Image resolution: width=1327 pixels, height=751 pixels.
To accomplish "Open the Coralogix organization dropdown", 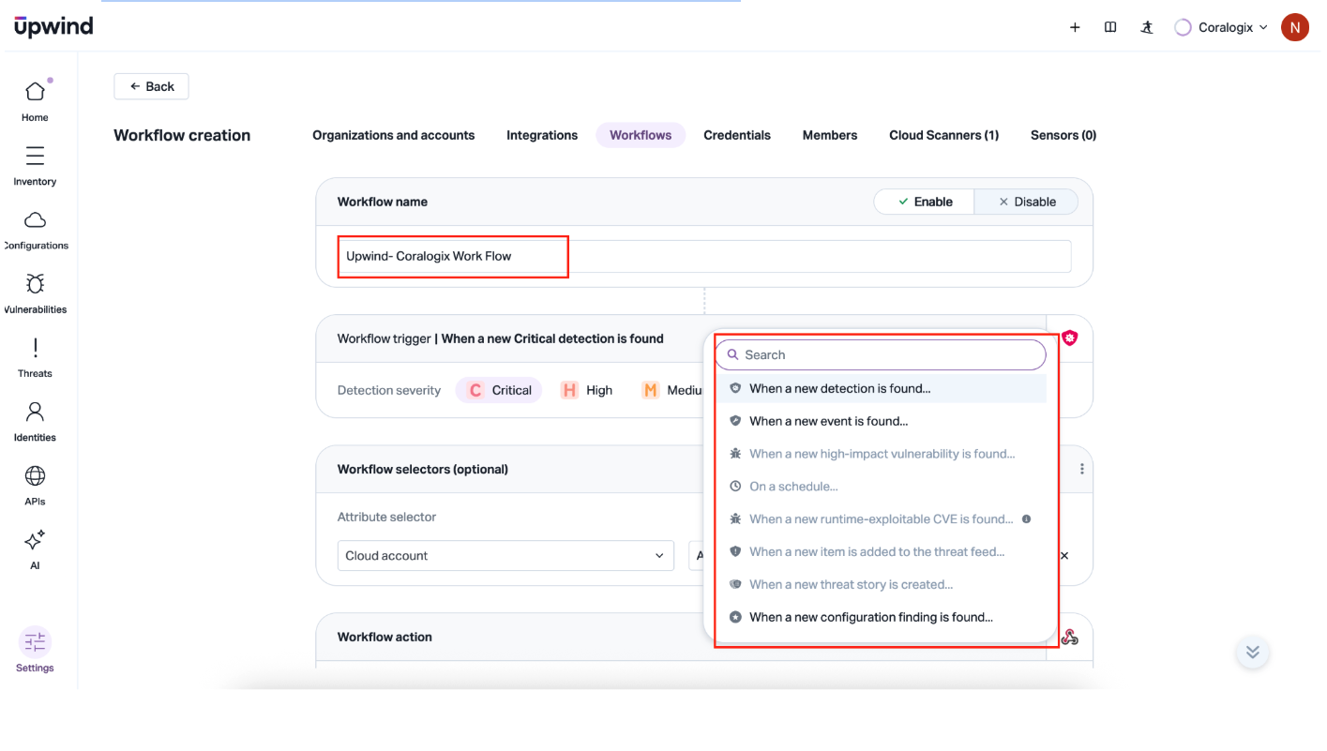I will [1222, 27].
